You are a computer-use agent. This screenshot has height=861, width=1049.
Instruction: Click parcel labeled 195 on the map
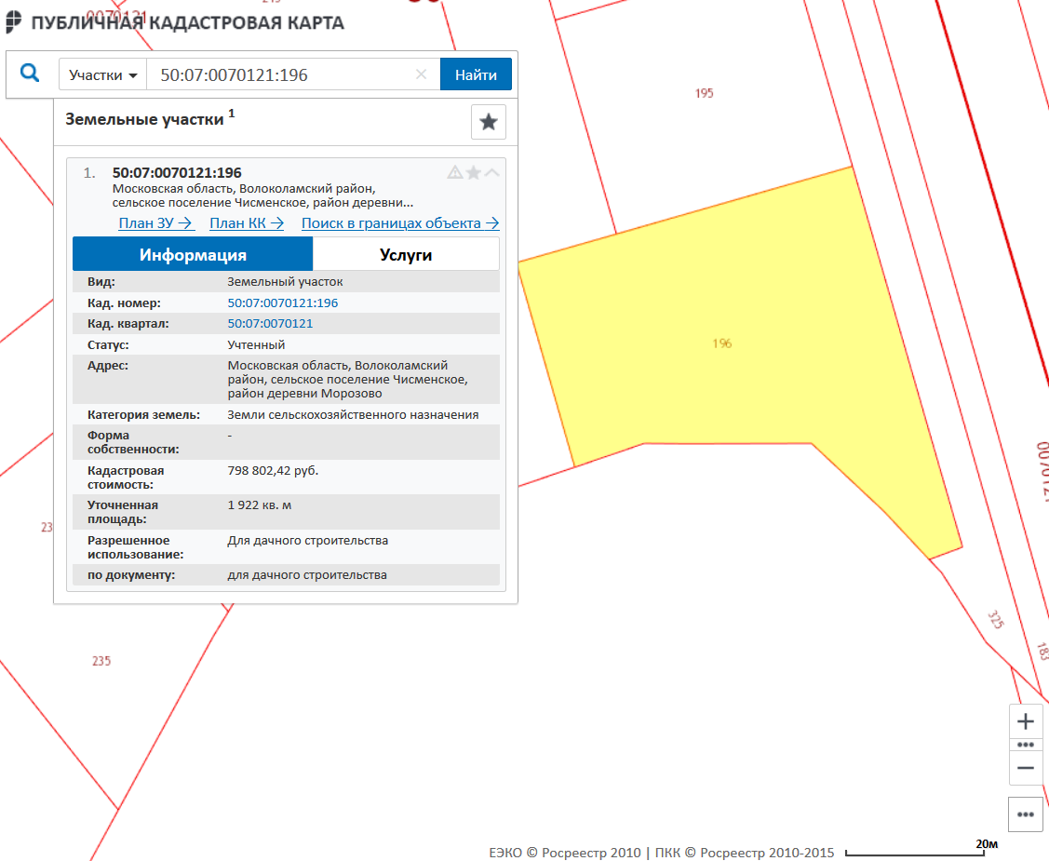point(704,93)
